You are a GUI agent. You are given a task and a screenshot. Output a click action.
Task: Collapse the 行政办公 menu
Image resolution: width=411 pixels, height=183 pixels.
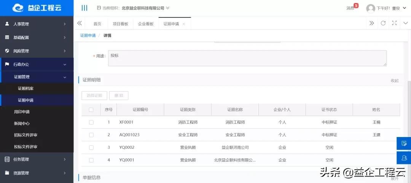(x=64, y=64)
